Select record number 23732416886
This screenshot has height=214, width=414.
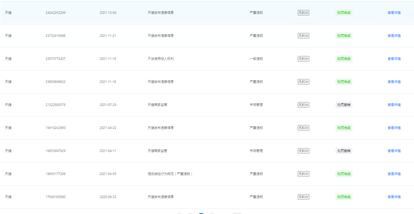coord(55,36)
